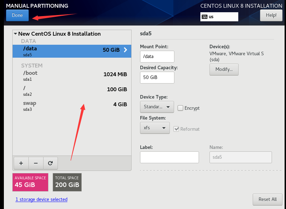Edit the Desired Capacity field
The height and width of the screenshot is (209, 286).
tap(157, 78)
